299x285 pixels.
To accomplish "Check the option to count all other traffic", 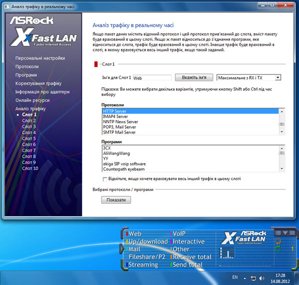I will [x=105, y=179].
